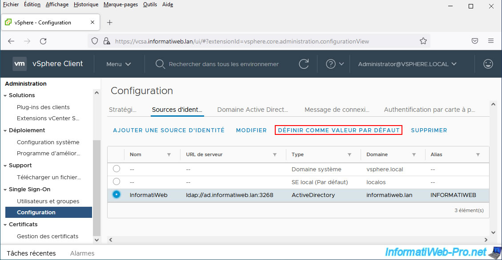Click the shield tracking protection icon
Screen dimensions: 502x260
click(x=95, y=41)
